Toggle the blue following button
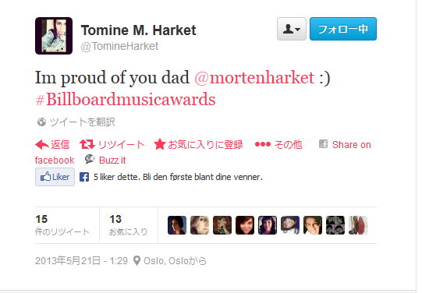Viewport: 429px width, 293px height. click(x=343, y=29)
